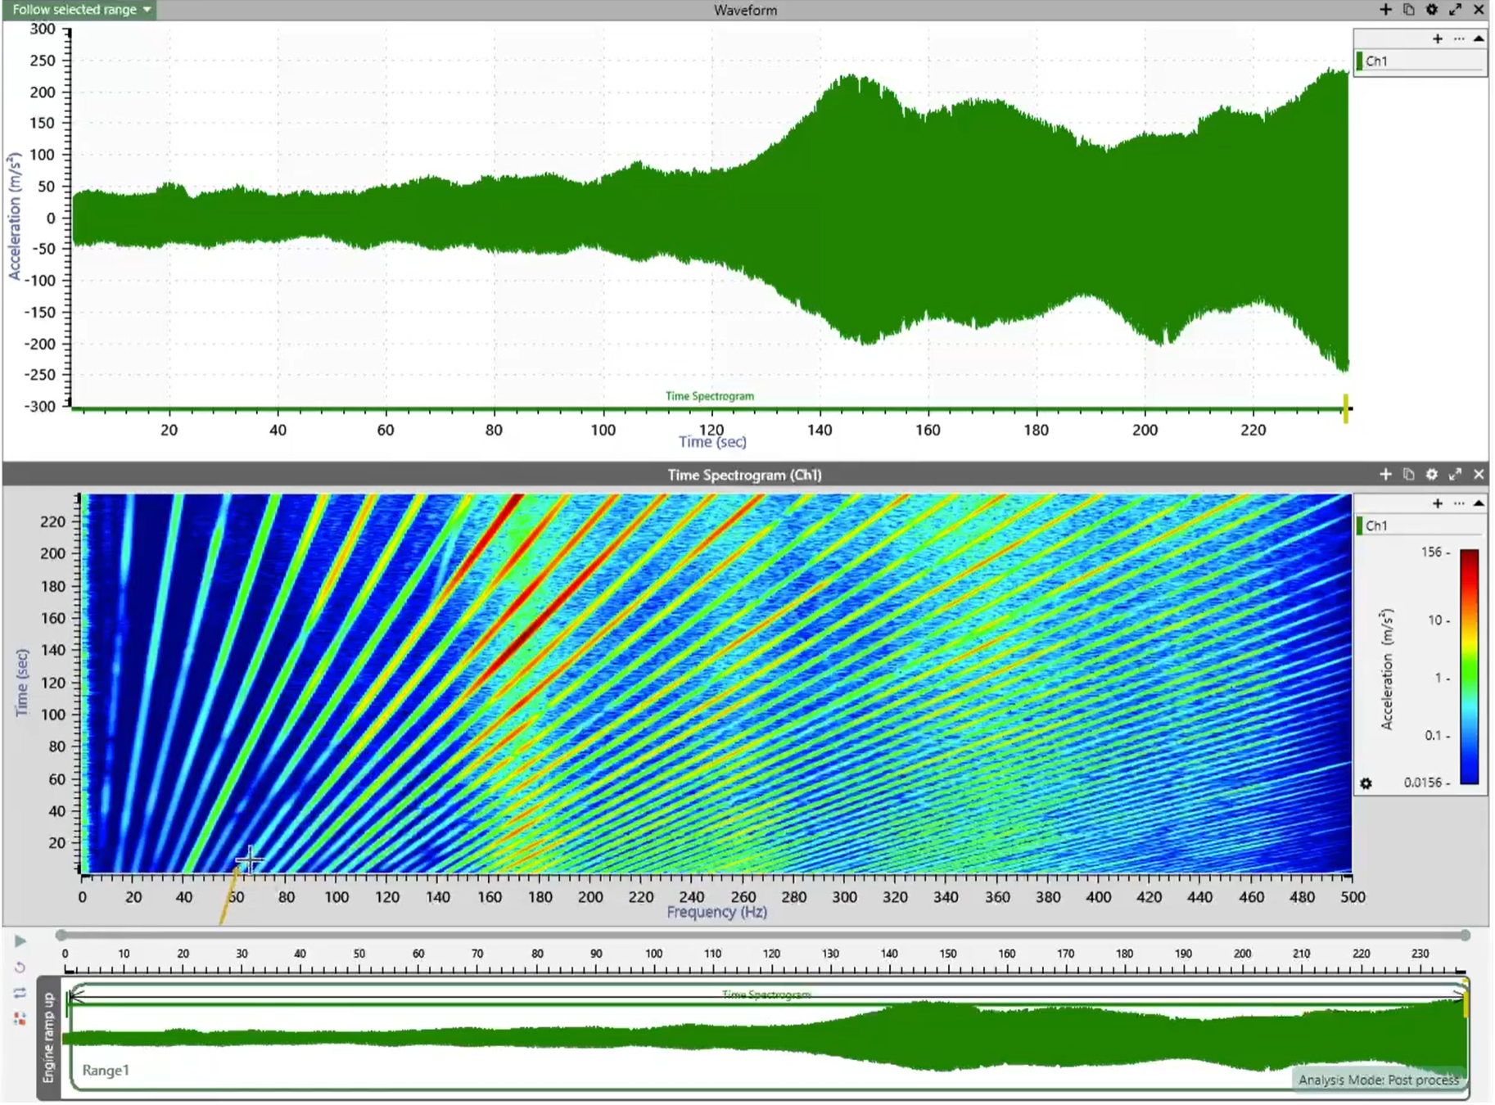Expand the Time Spectrogram panel to full size
The height and width of the screenshot is (1105, 1495).
(1455, 475)
